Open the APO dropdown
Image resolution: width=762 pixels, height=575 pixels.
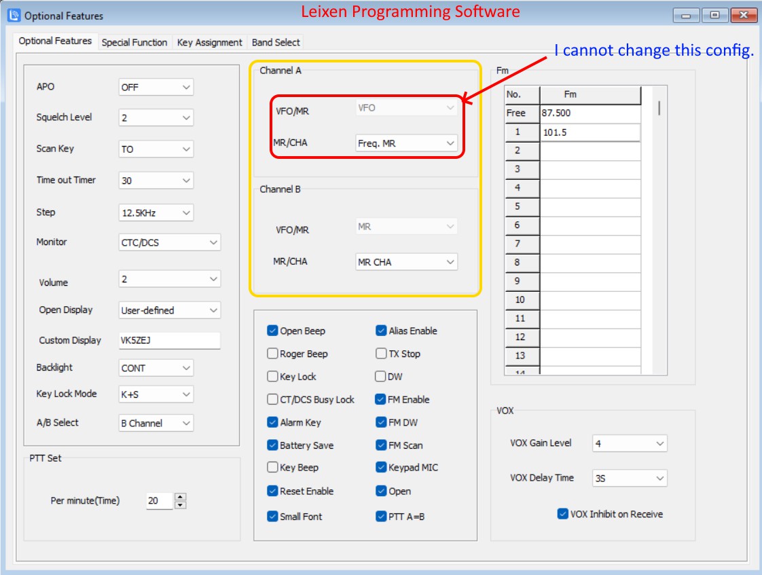coord(156,88)
